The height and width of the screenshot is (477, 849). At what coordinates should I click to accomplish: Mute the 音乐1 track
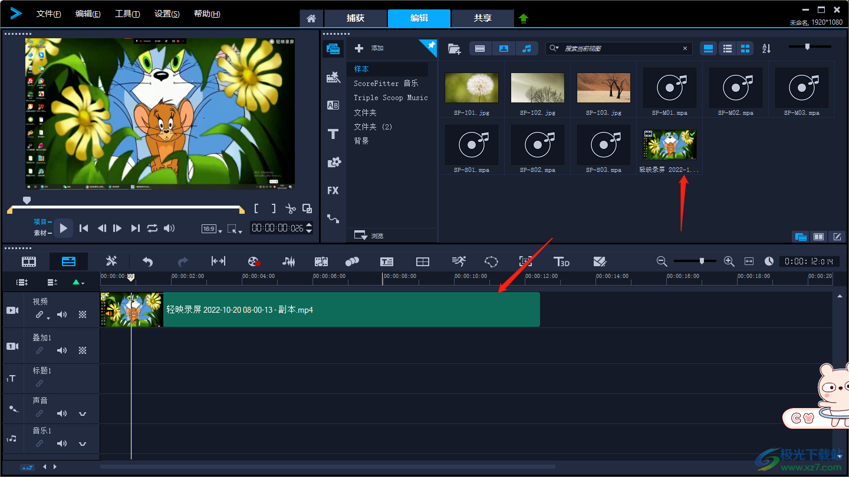click(62, 443)
